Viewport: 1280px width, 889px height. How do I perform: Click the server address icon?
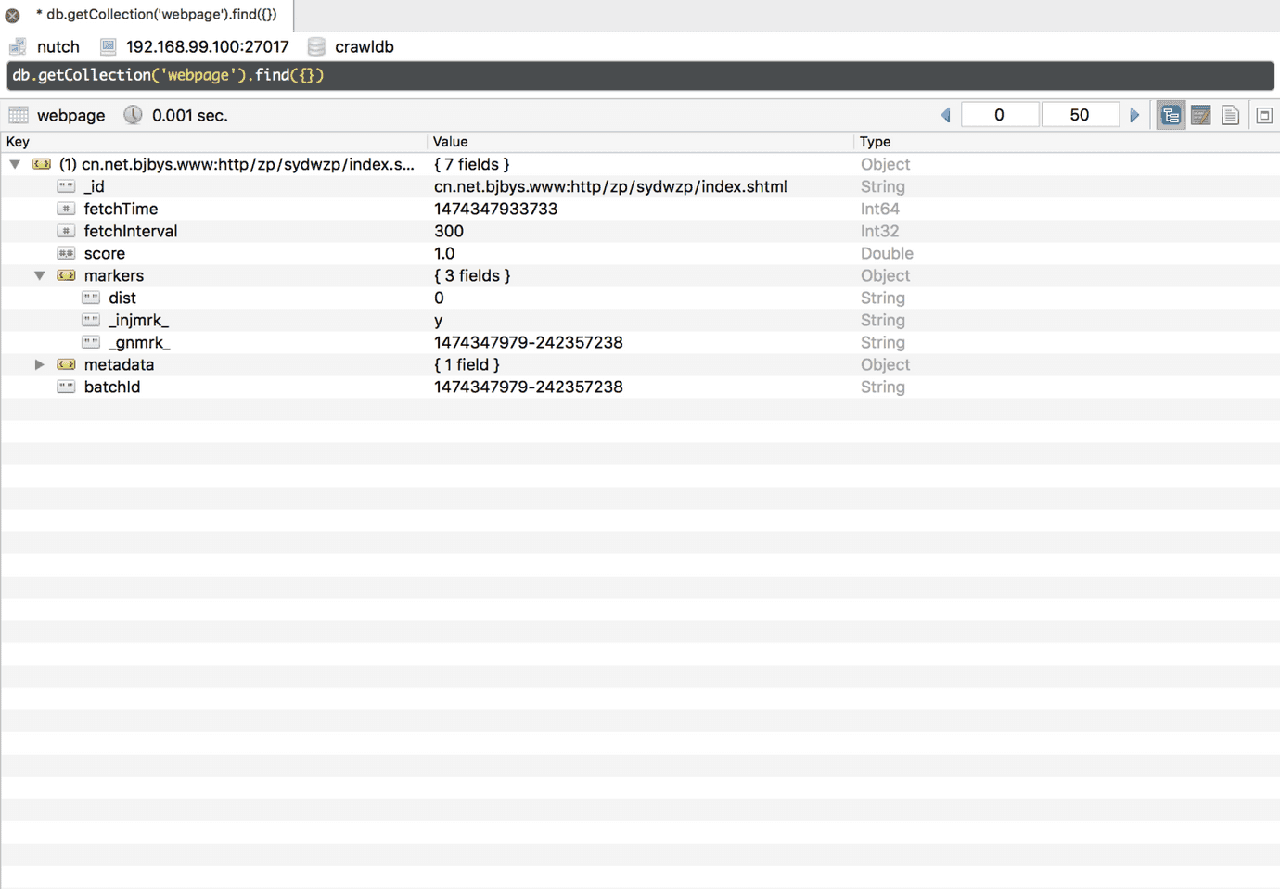tap(109, 47)
